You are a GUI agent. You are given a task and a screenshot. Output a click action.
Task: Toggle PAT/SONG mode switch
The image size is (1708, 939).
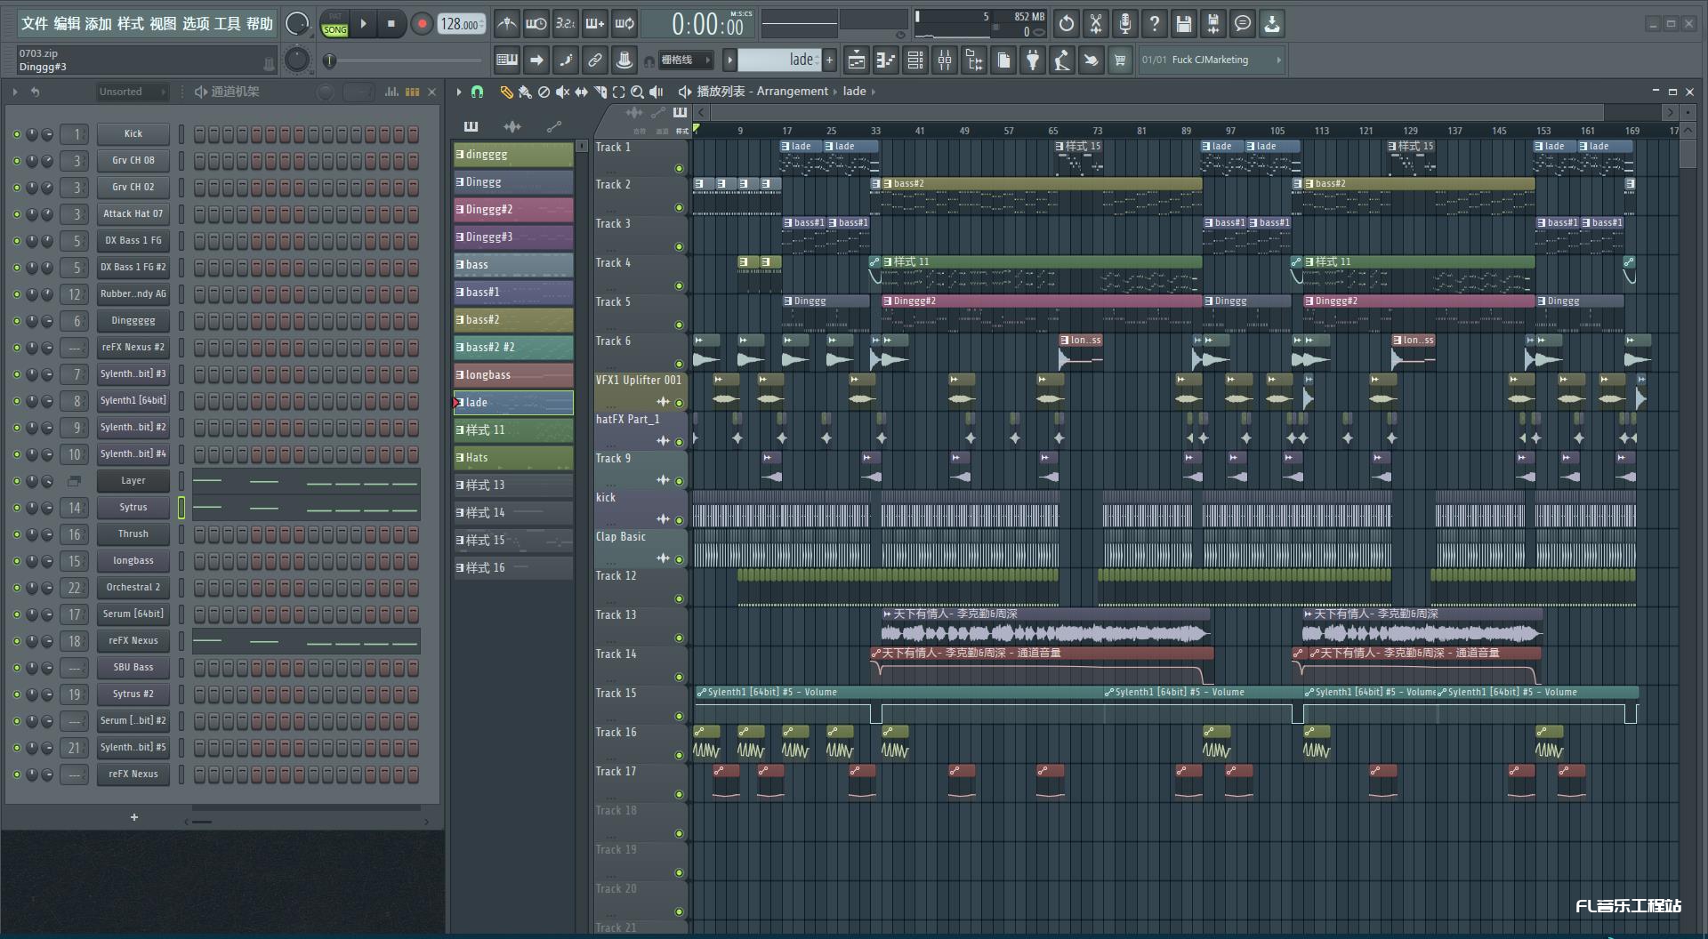click(335, 24)
